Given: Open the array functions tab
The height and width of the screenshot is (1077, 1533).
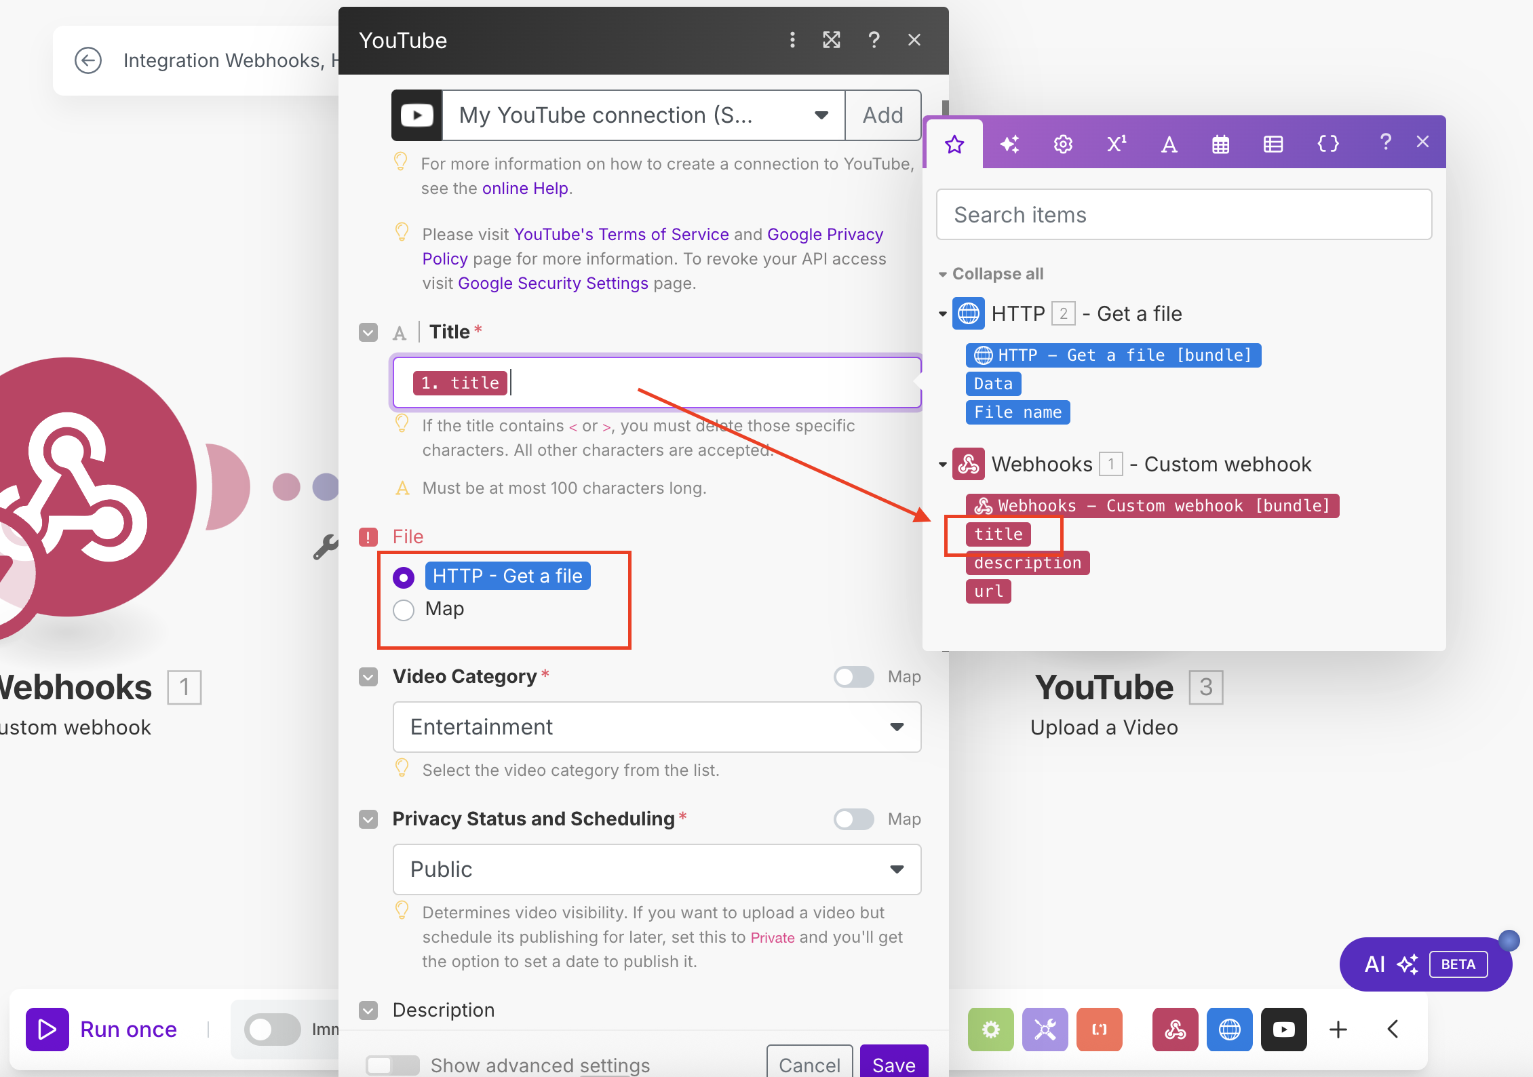Looking at the screenshot, I should click(1273, 144).
